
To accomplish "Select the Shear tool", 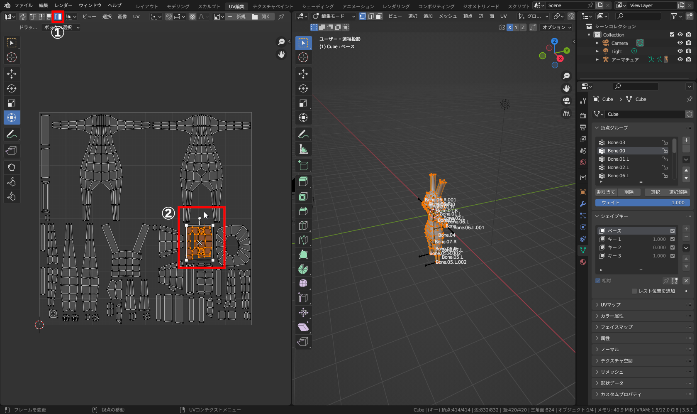I will point(303,327).
